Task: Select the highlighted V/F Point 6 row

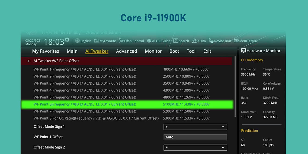Action: coord(127,104)
